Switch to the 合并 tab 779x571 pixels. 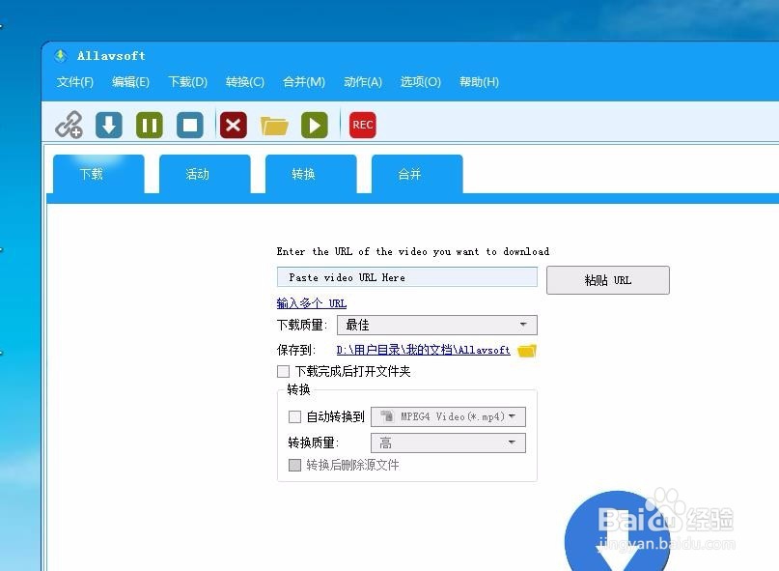pyautogui.click(x=417, y=174)
